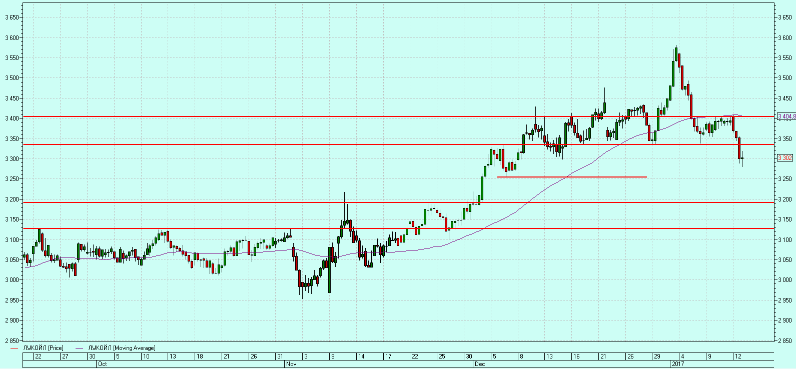Click the 12 date label in 2017
The height and width of the screenshot is (369, 796).
[x=737, y=356]
